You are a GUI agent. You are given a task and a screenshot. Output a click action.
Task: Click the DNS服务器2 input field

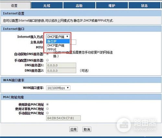pyautogui.click(x=61, y=71)
